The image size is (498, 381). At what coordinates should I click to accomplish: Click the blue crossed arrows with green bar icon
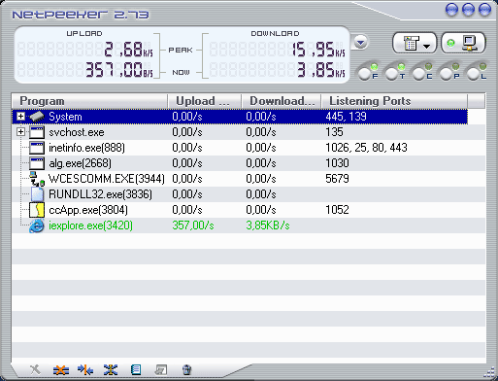pos(111,369)
